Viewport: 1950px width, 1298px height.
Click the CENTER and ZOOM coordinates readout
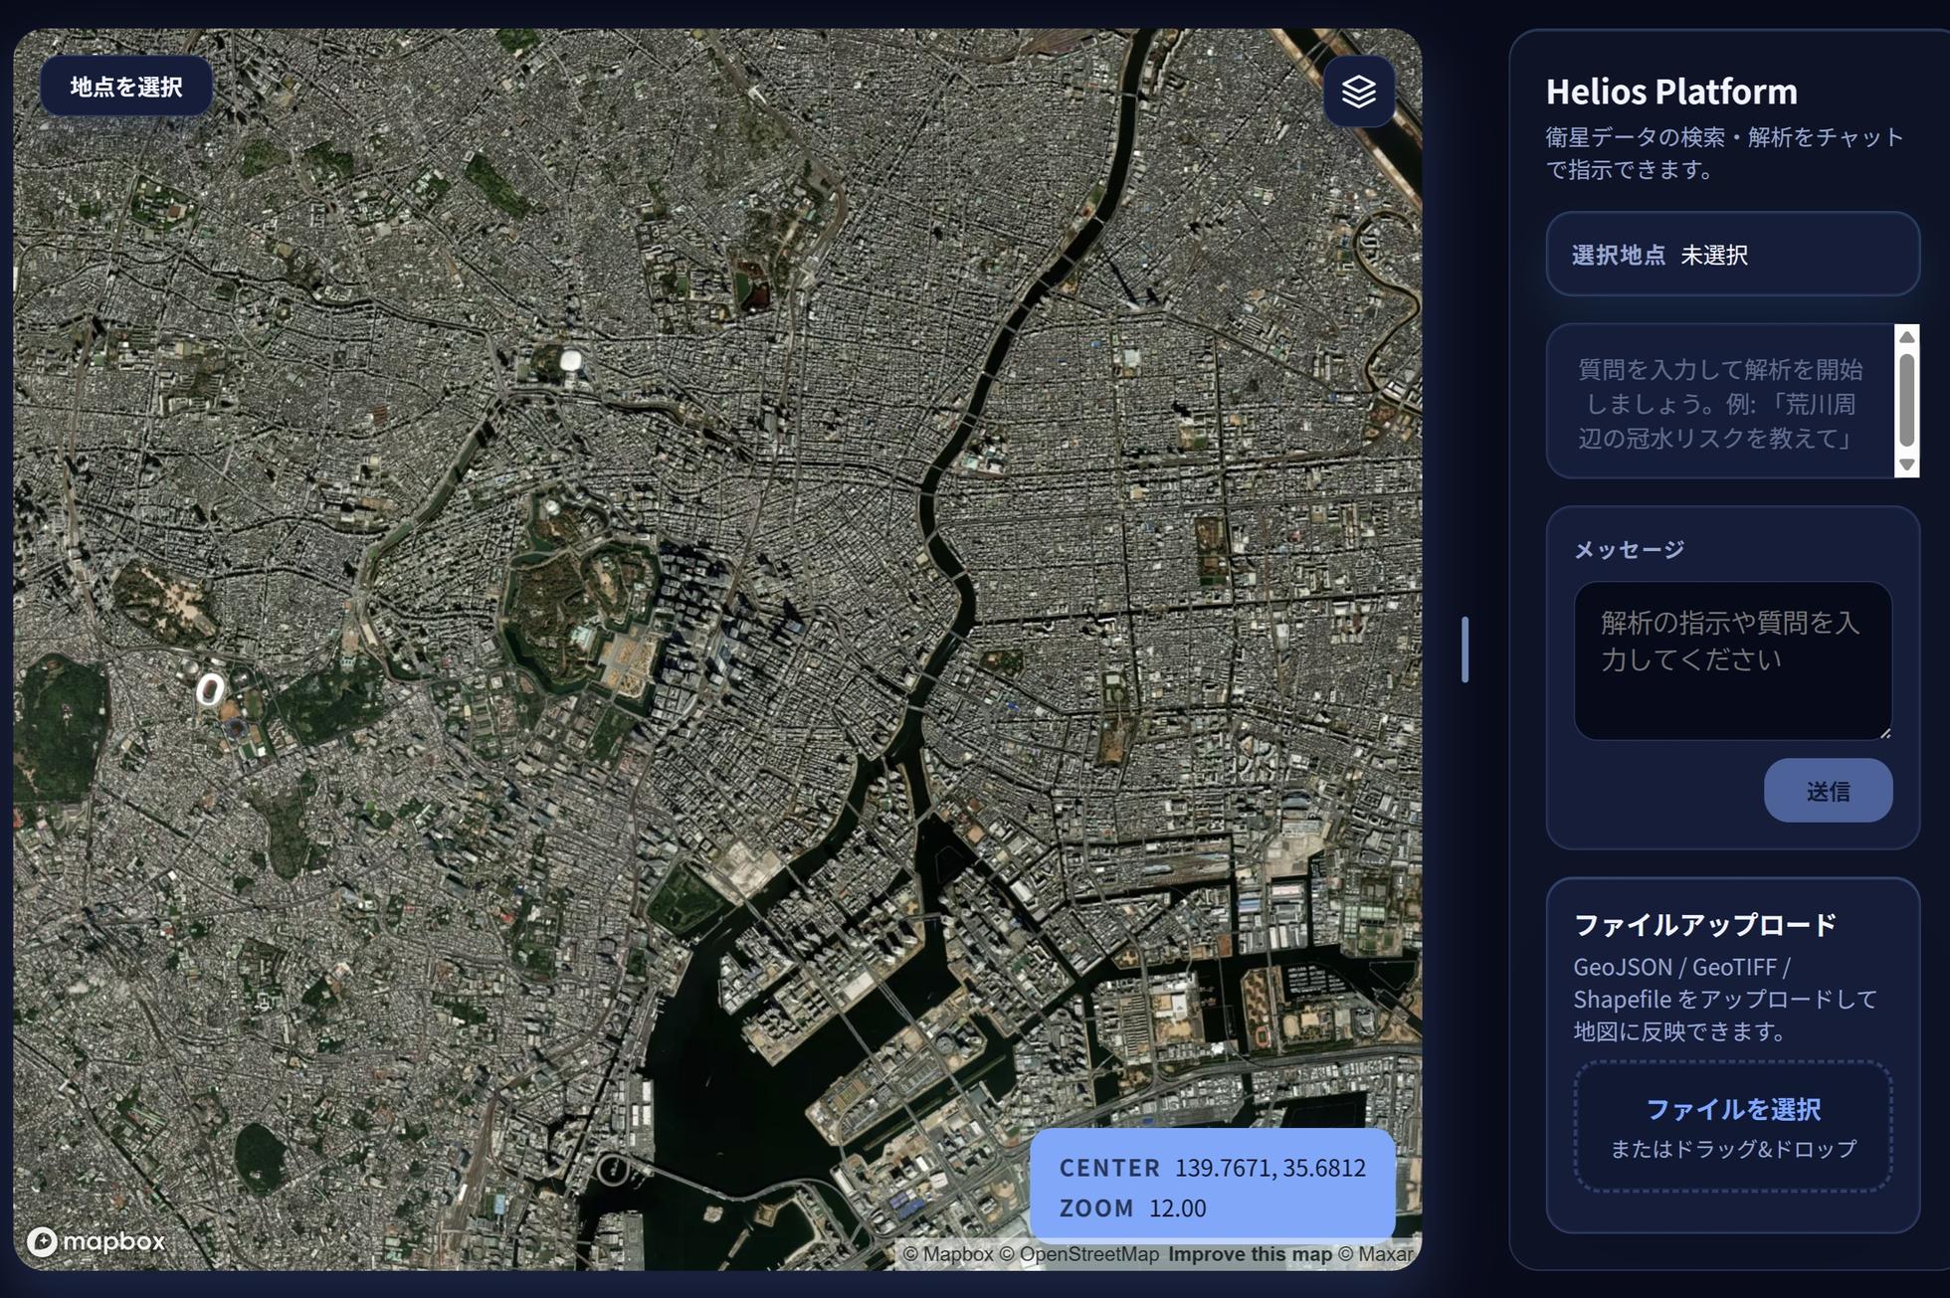point(1212,1187)
